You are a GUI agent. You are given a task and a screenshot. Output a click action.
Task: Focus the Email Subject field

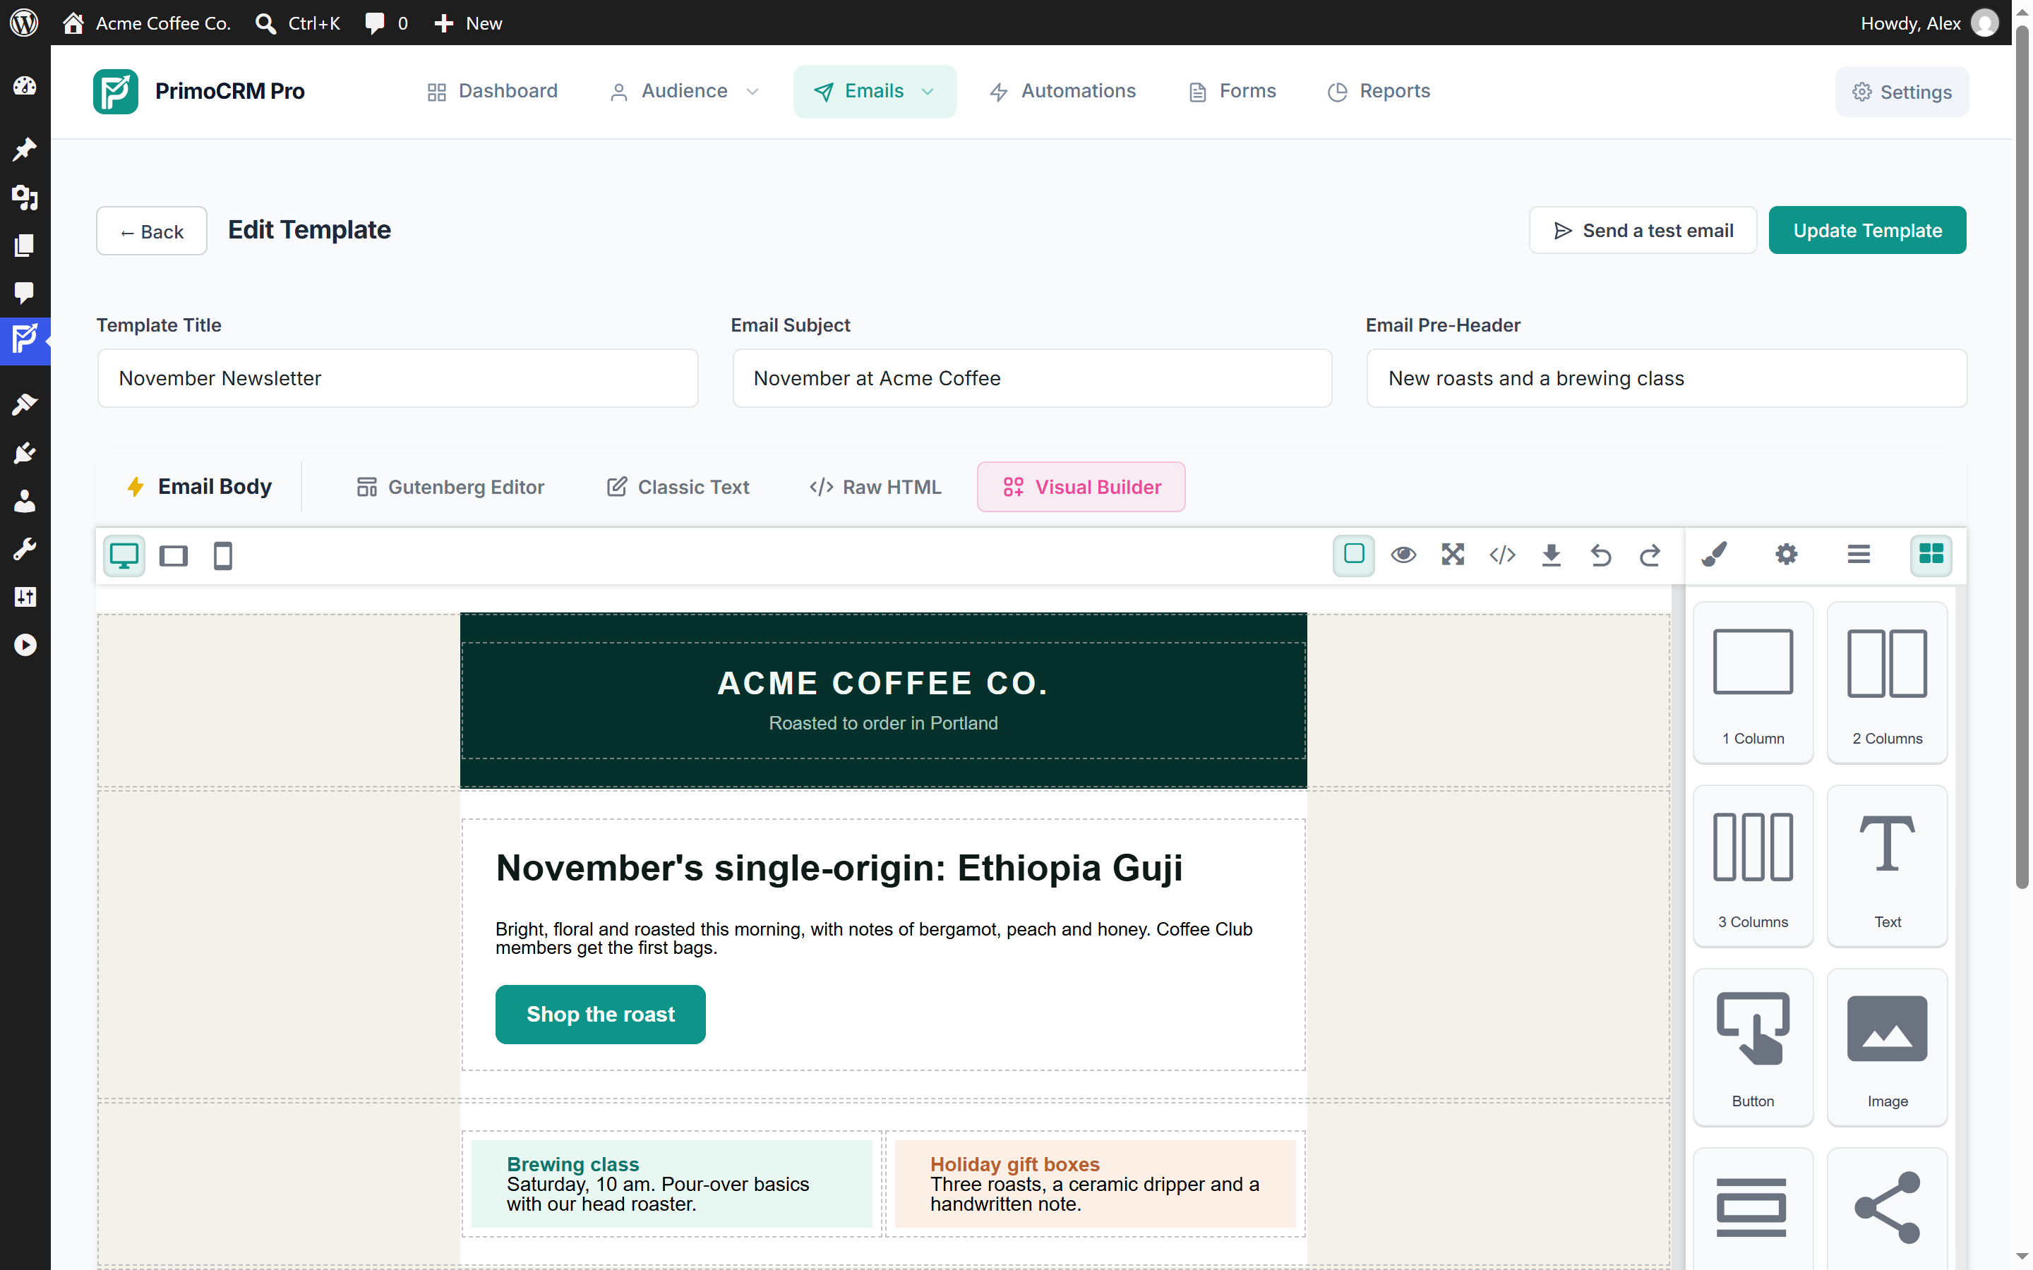(x=1031, y=378)
